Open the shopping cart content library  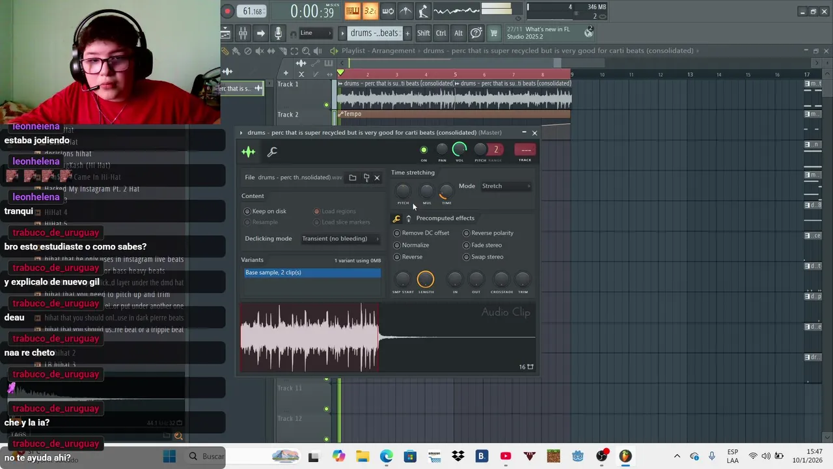pyautogui.click(x=494, y=33)
